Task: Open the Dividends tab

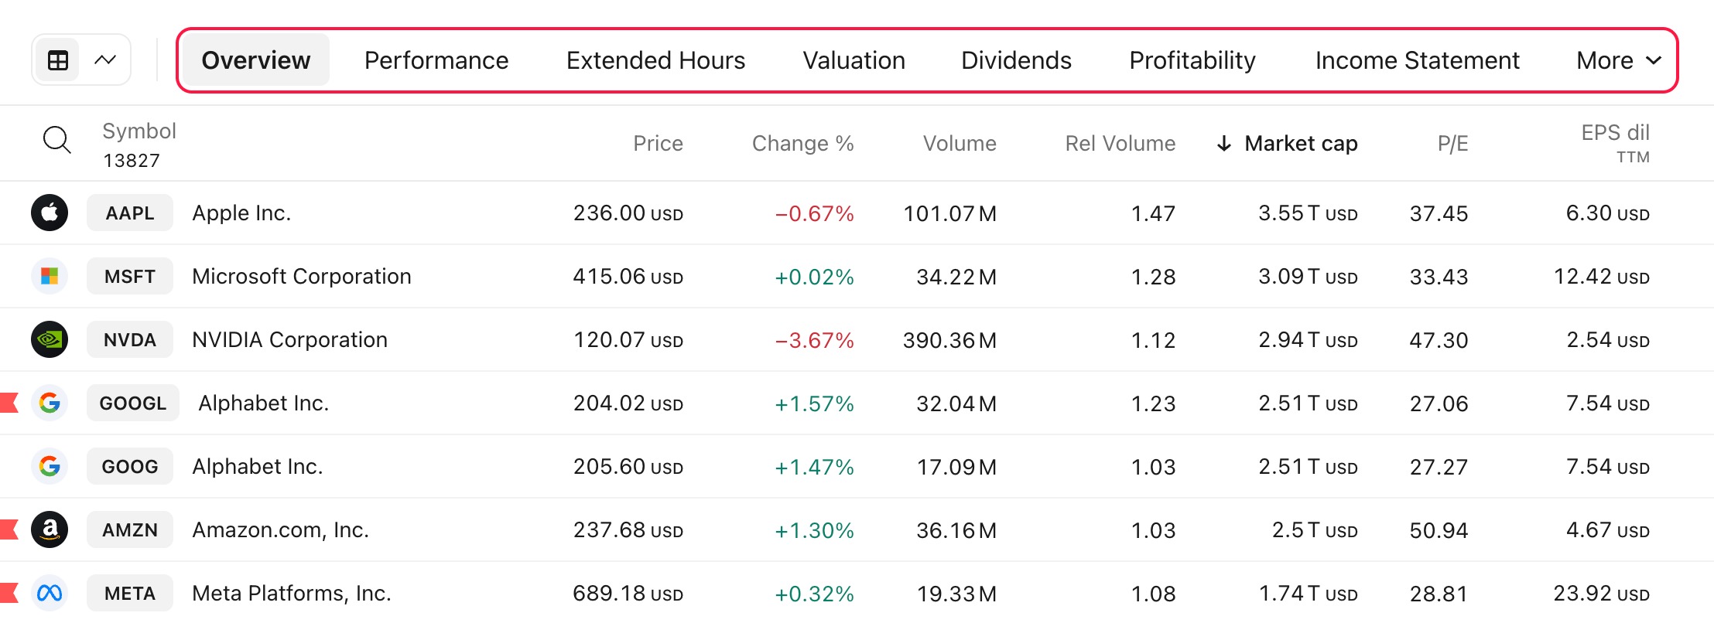Action: [1016, 60]
